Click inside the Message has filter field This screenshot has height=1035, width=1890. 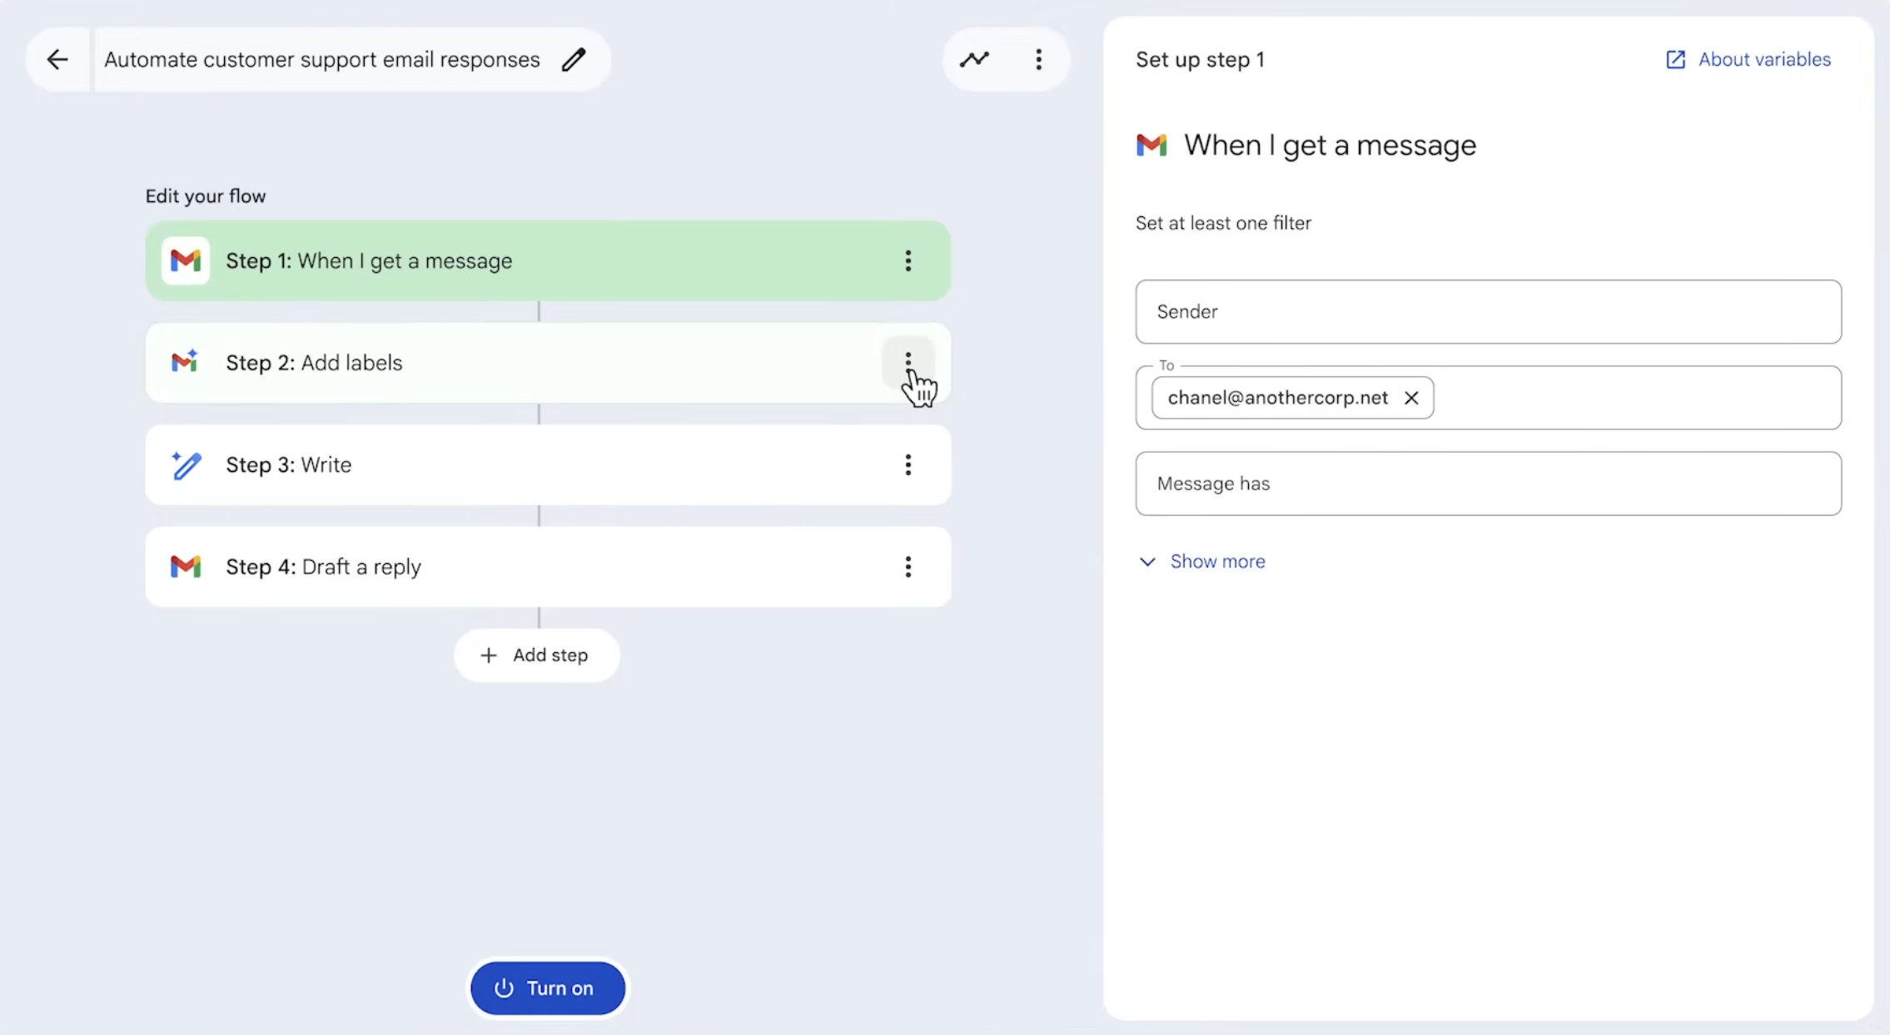coord(1487,483)
